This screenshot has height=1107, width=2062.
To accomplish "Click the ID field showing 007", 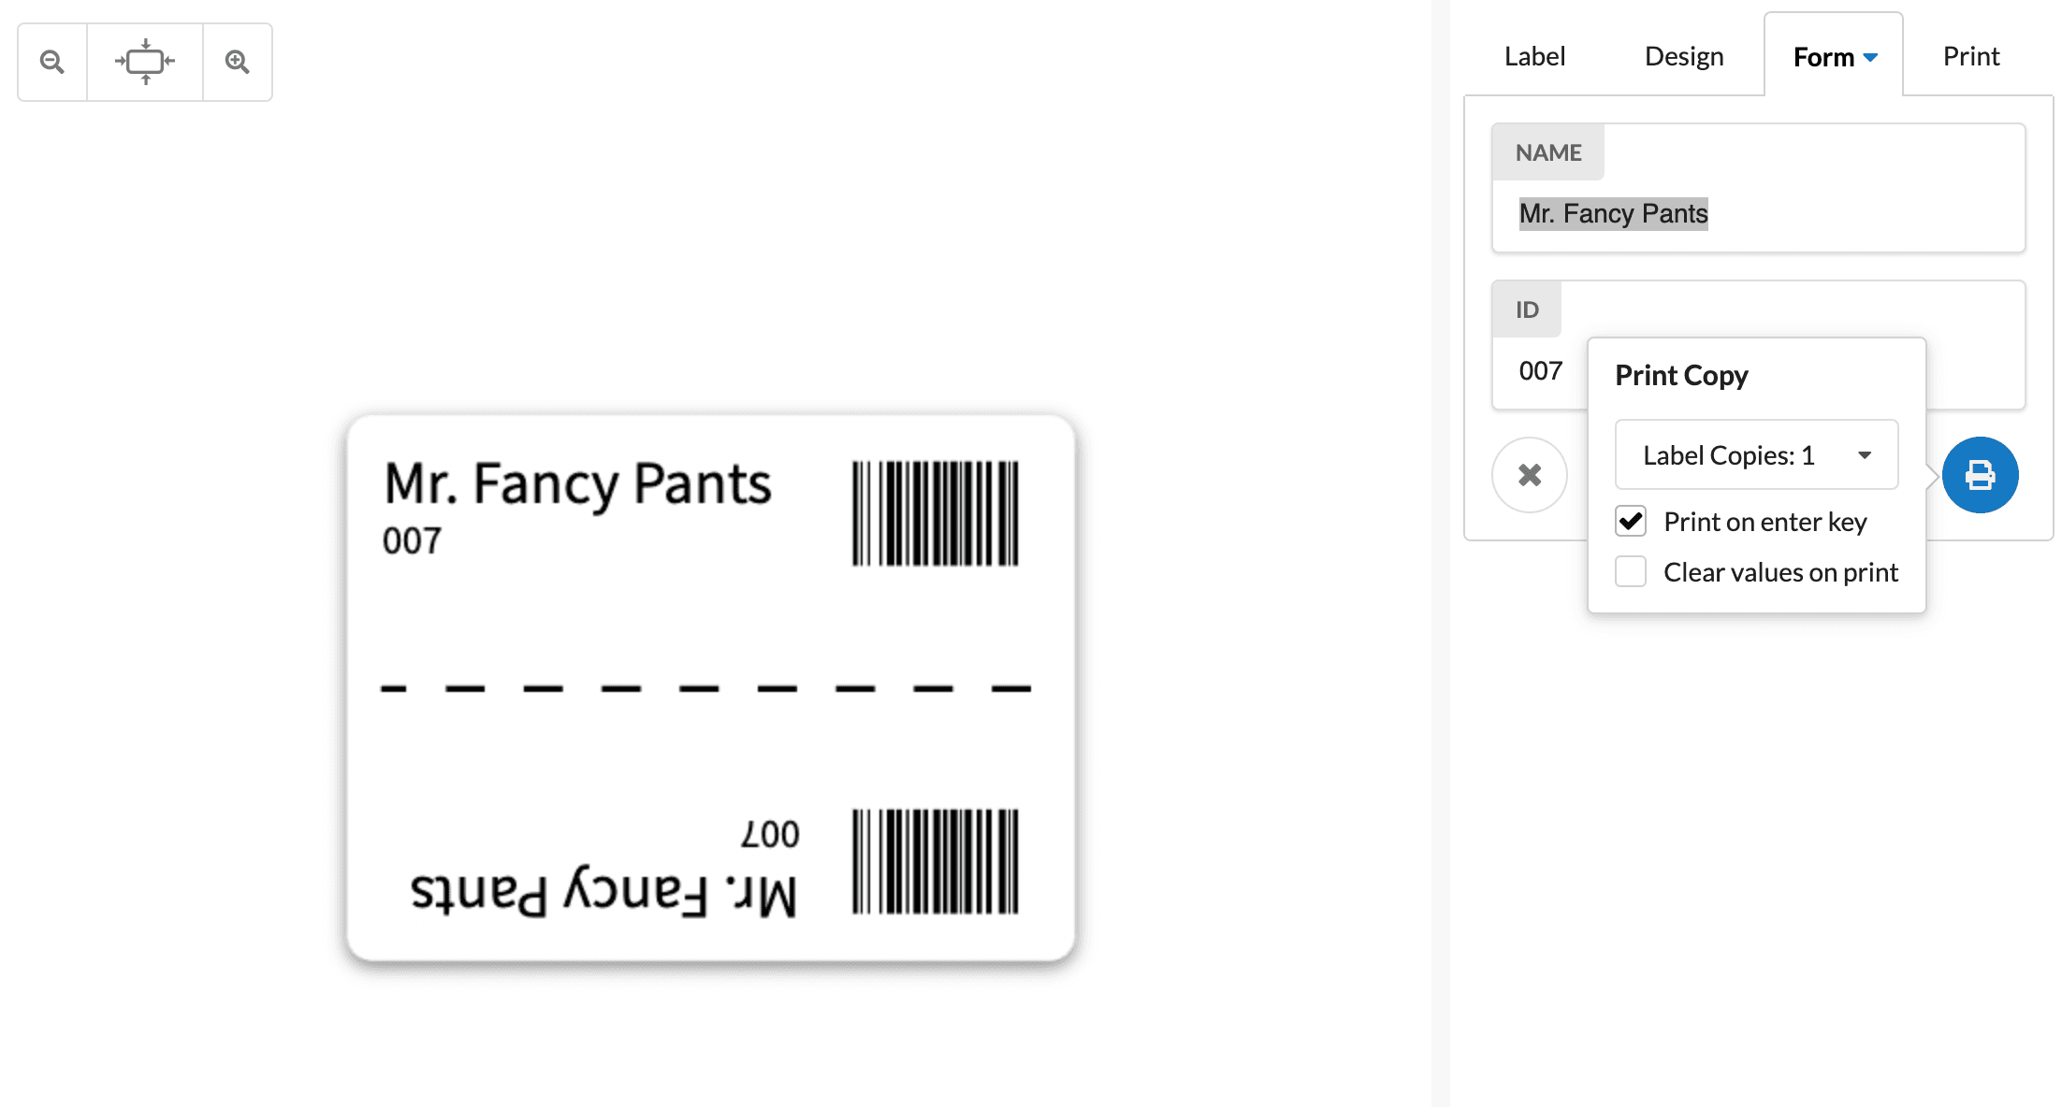I will pos(1539,370).
